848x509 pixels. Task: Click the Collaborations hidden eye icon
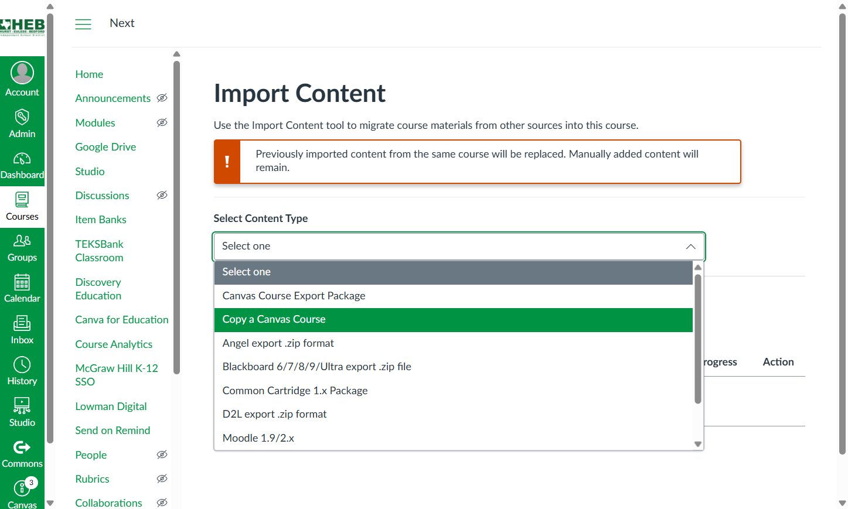162,503
